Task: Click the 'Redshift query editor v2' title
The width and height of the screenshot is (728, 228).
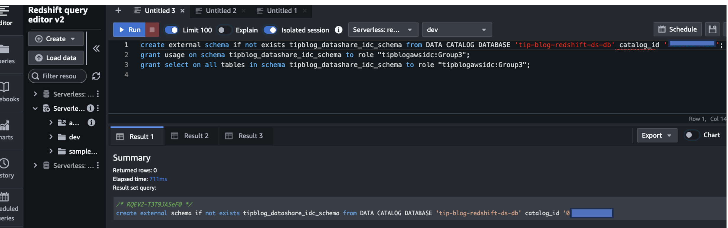Action: click(58, 15)
